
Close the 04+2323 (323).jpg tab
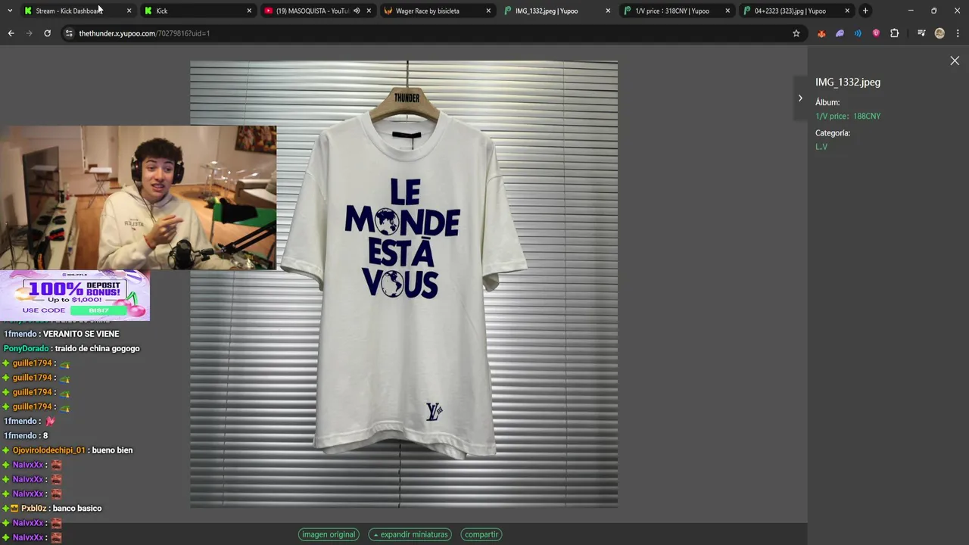[x=847, y=11]
